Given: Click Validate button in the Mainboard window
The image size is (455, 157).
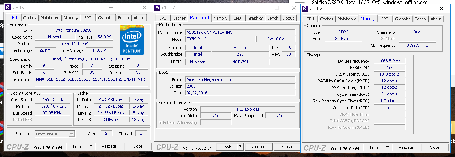Looking at the screenshot, I should coord(258,147).
